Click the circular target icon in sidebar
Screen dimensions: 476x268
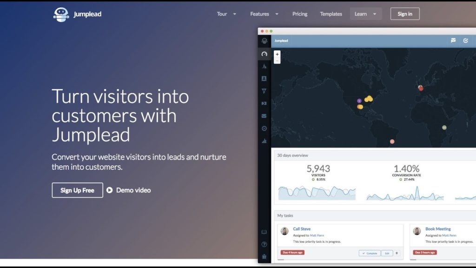(x=264, y=128)
